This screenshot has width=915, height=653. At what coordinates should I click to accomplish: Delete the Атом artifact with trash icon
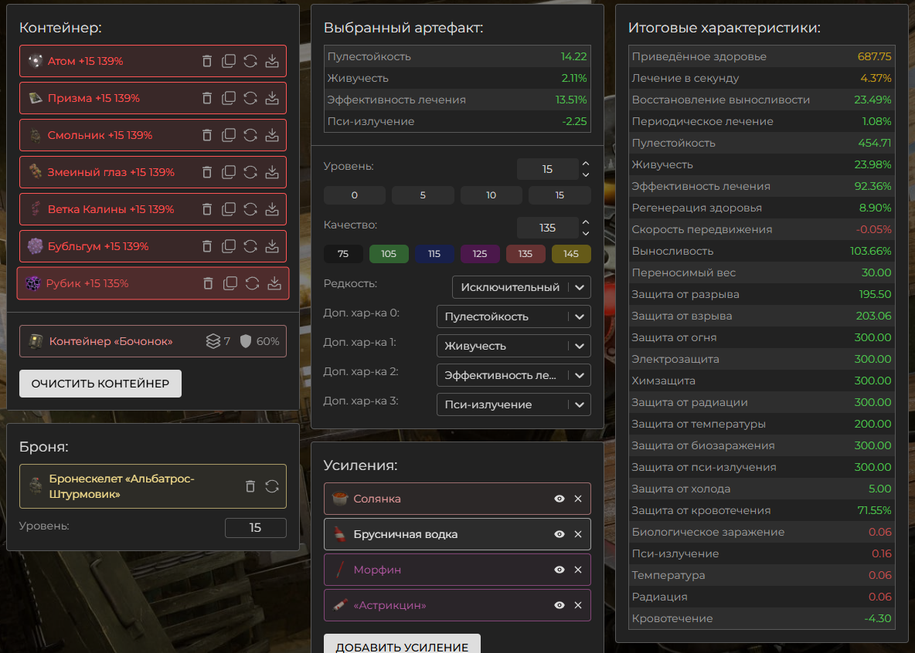[206, 61]
